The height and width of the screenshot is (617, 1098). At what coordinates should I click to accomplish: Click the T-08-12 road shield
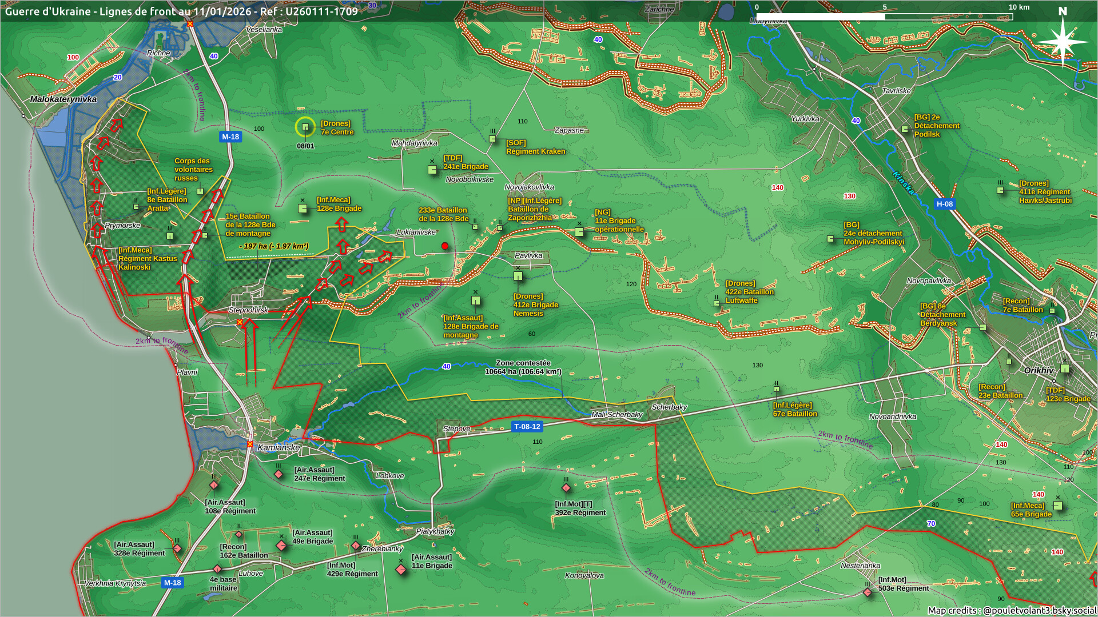pos(527,426)
